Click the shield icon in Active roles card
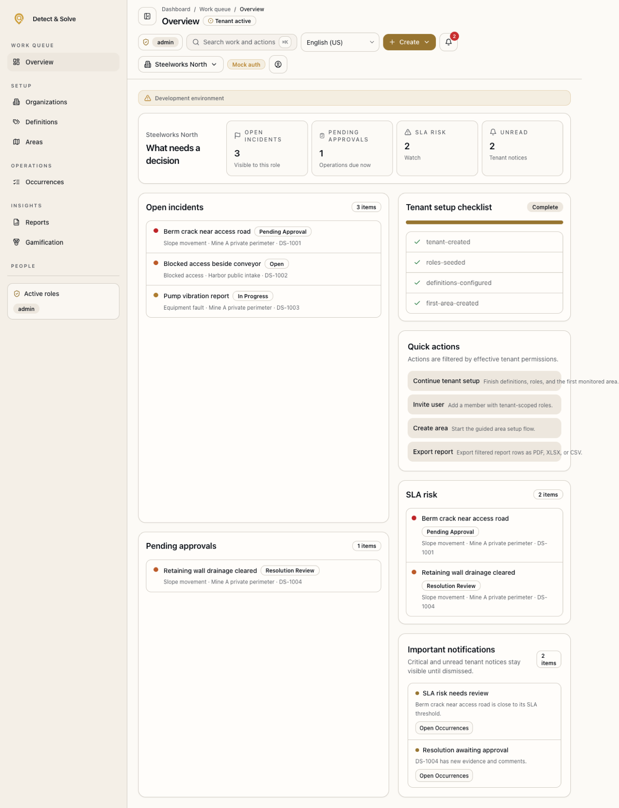The image size is (619, 808). pos(17,294)
